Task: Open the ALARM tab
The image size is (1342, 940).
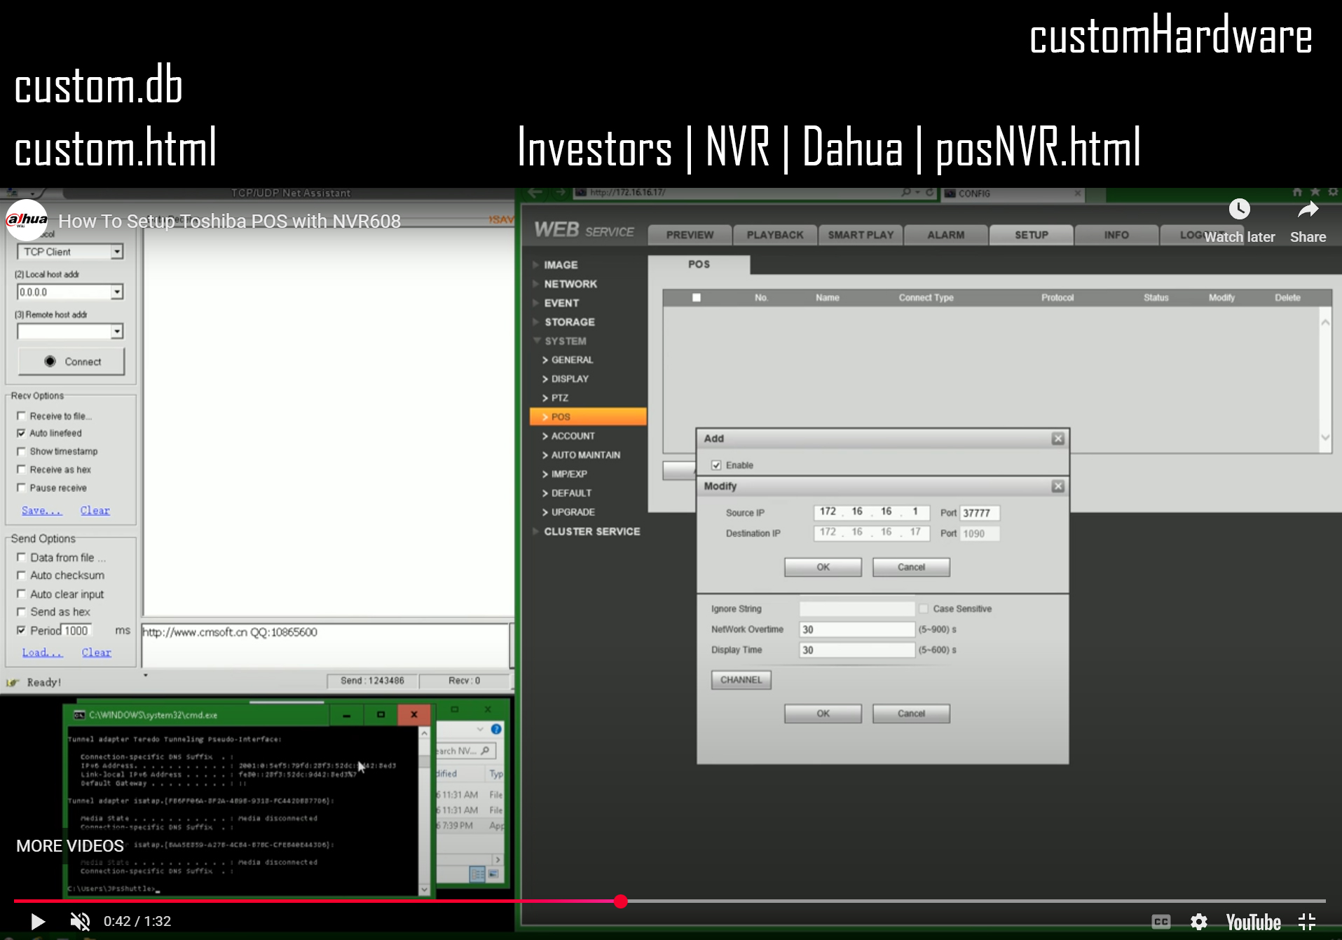Action: click(x=945, y=235)
